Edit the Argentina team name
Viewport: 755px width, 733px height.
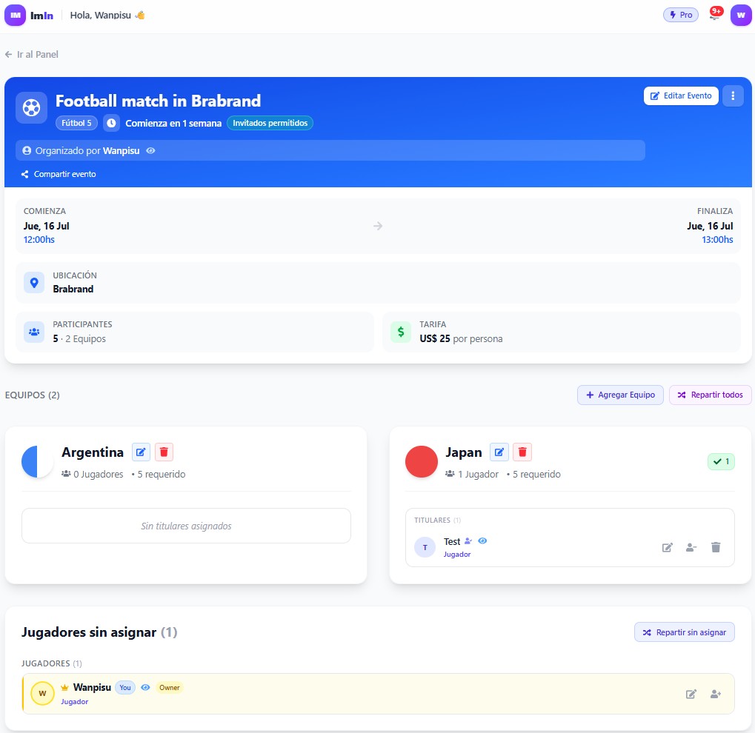click(x=141, y=452)
